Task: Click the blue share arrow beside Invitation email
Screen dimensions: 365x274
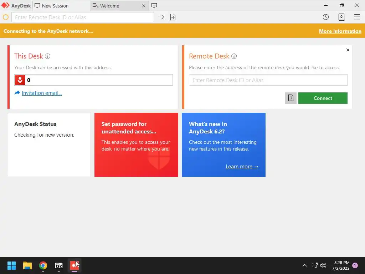Action: coord(17,93)
